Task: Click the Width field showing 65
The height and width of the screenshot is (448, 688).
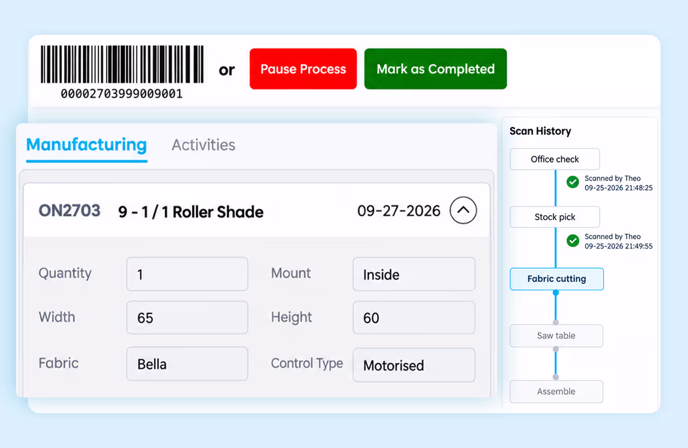Action: [187, 317]
